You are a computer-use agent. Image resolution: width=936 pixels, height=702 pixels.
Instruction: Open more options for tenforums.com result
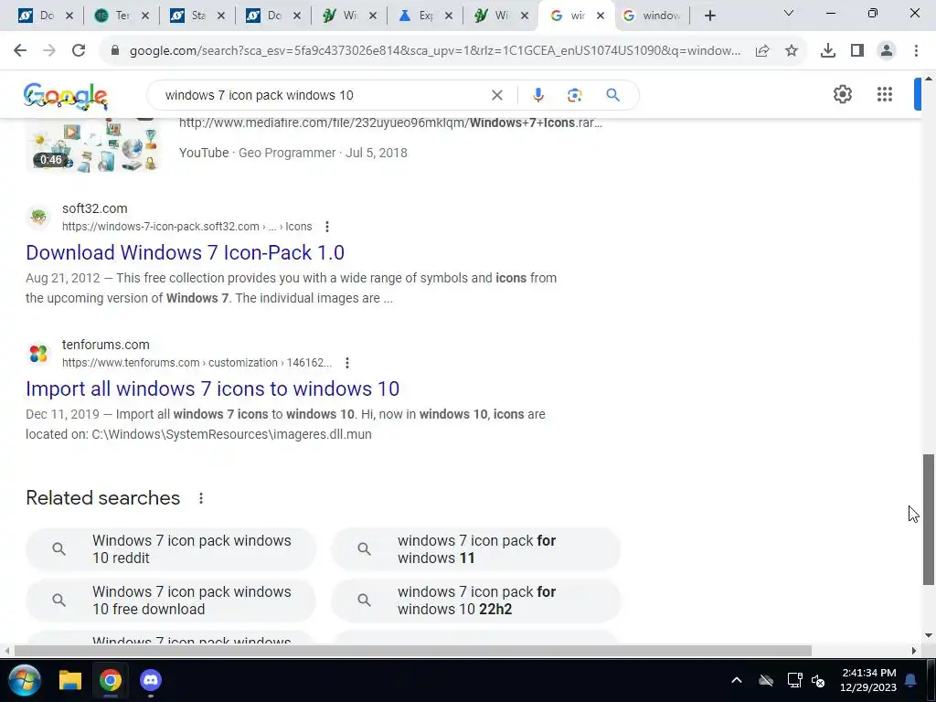pyautogui.click(x=347, y=363)
